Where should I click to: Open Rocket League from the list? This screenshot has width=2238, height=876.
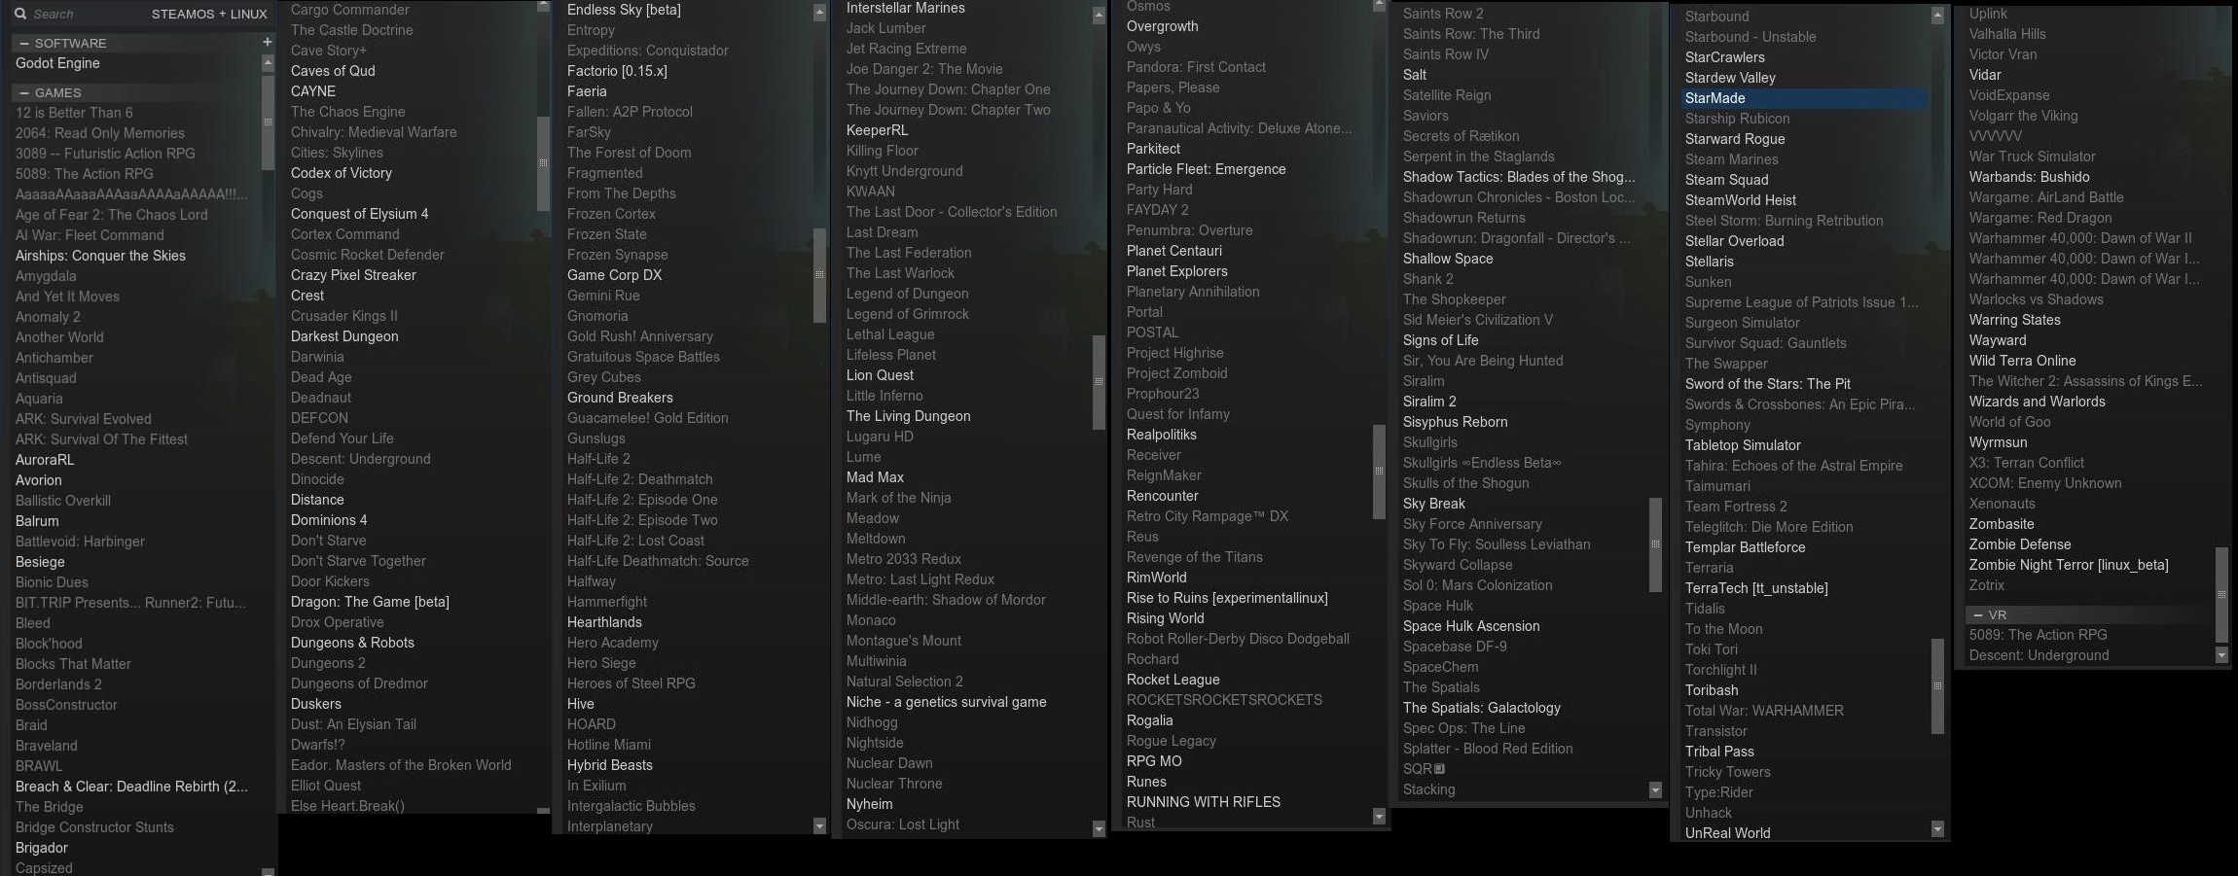(x=1173, y=680)
